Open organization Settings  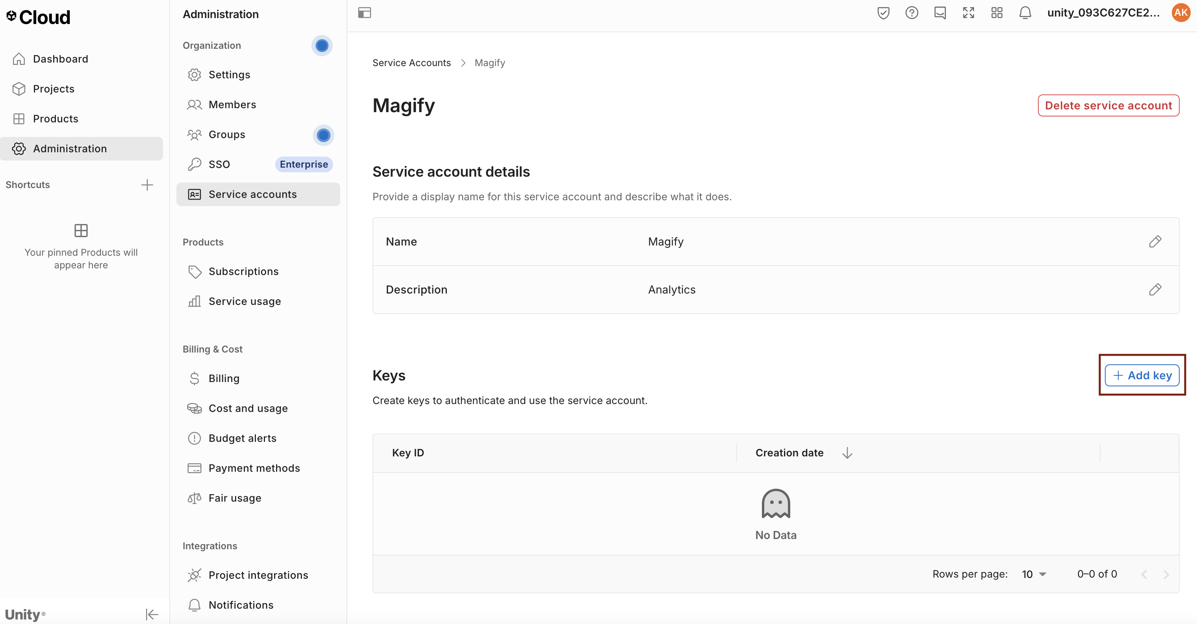click(258, 75)
